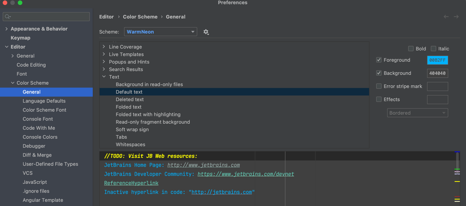Open the Background color swatch 404040
This screenshot has width=466, height=206.
pos(437,73)
